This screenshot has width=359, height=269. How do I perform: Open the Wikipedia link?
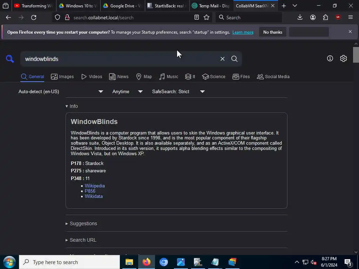pyautogui.click(x=95, y=186)
